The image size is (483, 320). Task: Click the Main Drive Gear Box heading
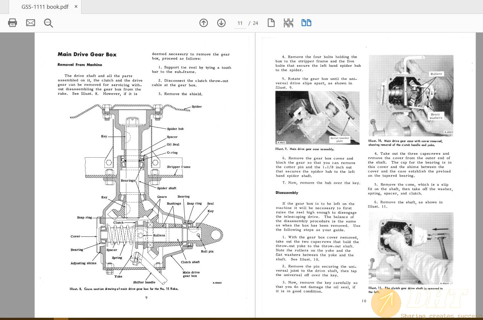[87, 54]
